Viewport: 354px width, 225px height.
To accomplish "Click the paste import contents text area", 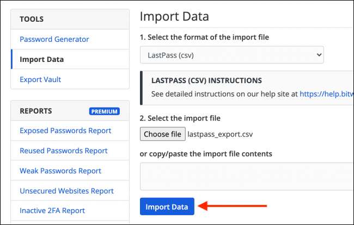I will tap(246, 177).
